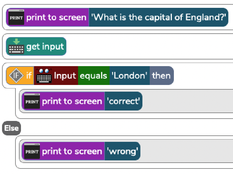Select the IF diamond icon
The height and width of the screenshot is (174, 233).
(16, 75)
